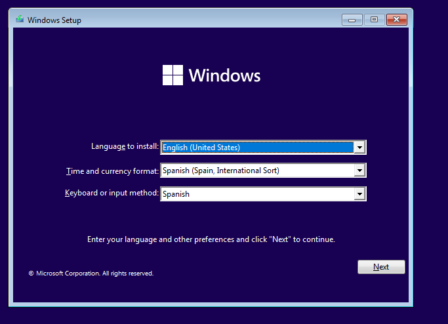This screenshot has width=448, height=324.
Task: Open Time and currency format combo box
Action: click(263, 171)
